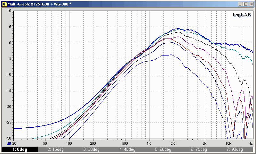Image resolution: width=256 pixels, height=154 pixels.
Task: Click the 50 frequency axis label
Action: click(x=45, y=143)
